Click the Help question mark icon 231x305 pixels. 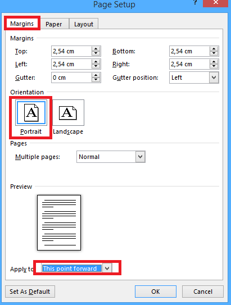tap(195, 2)
